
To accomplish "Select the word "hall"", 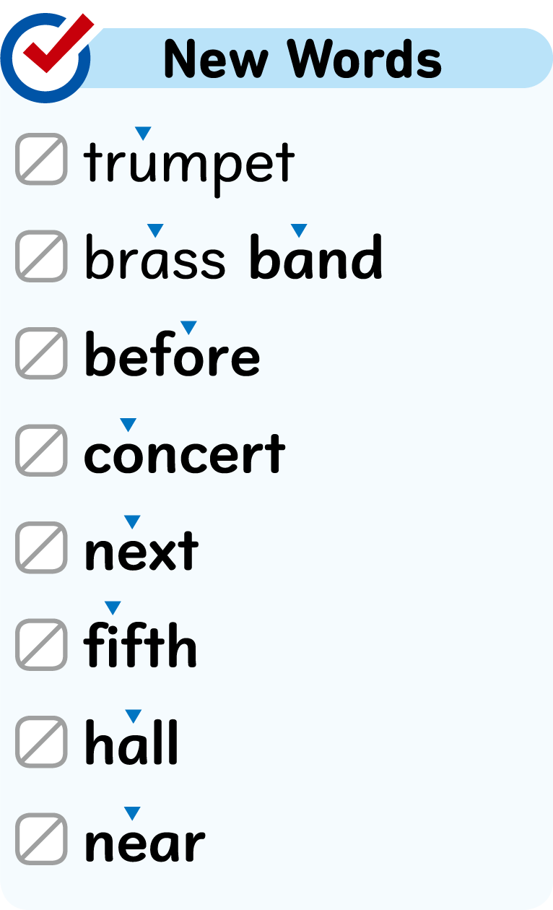I will [x=131, y=744].
